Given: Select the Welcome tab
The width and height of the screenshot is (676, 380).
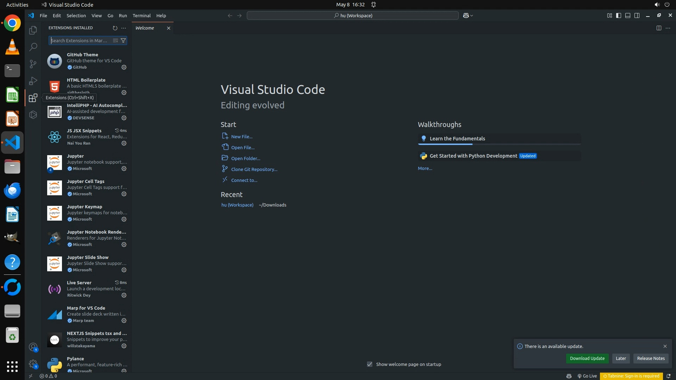Looking at the screenshot, I should 145,28.
